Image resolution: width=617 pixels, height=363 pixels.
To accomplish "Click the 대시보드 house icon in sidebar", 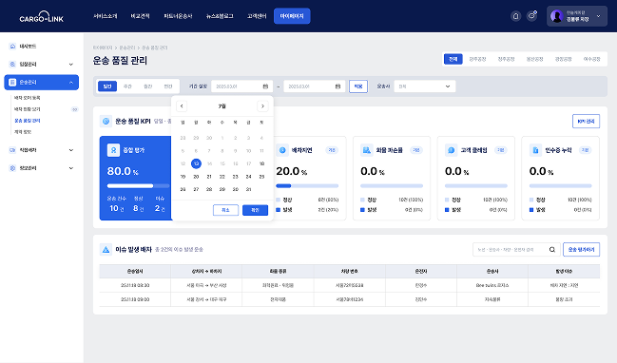I will click(x=12, y=46).
